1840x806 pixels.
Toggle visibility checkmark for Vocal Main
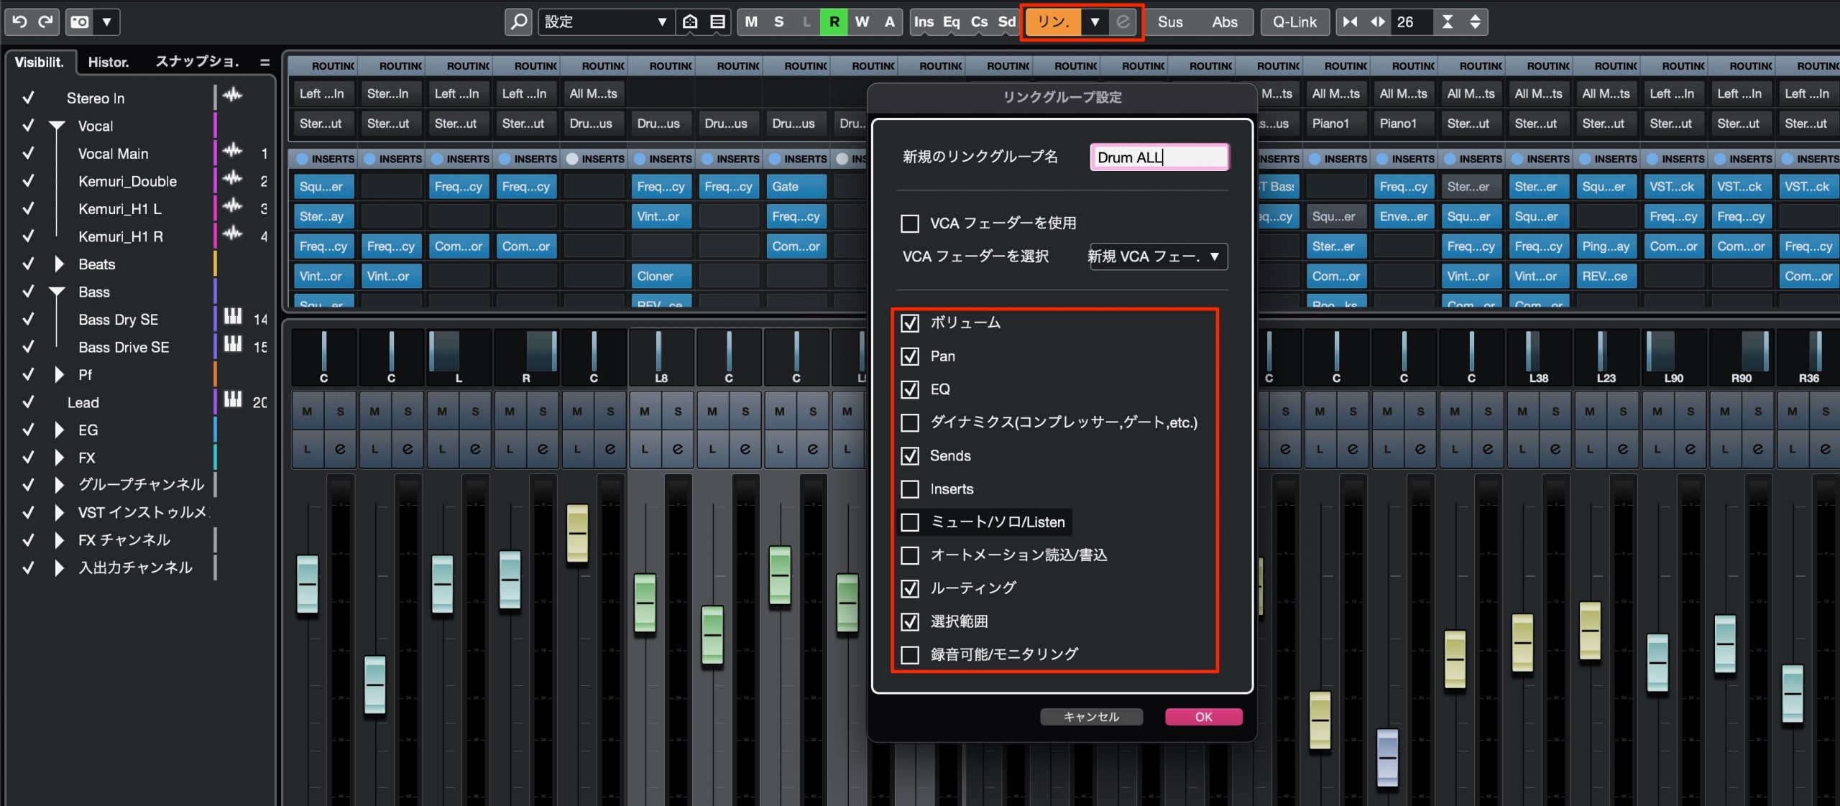[x=28, y=153]
